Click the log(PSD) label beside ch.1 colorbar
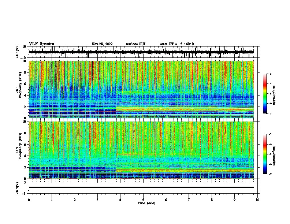The height and width of the screenshot is (224, 290). pos(274,96)
